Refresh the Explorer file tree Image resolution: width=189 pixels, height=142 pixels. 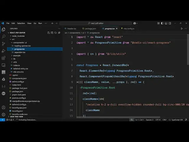(x=56, y=33)
